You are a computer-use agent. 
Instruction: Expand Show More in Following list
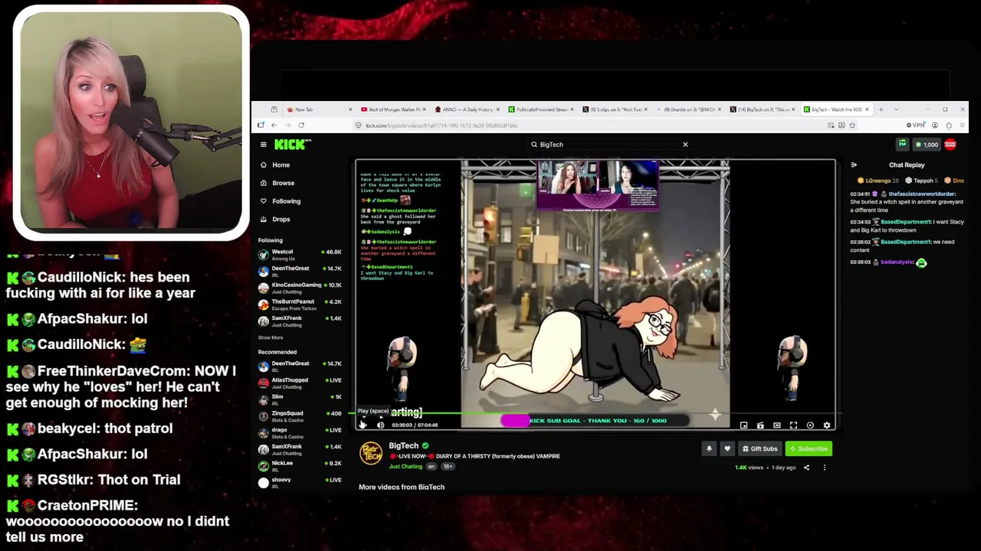[271, 337]
